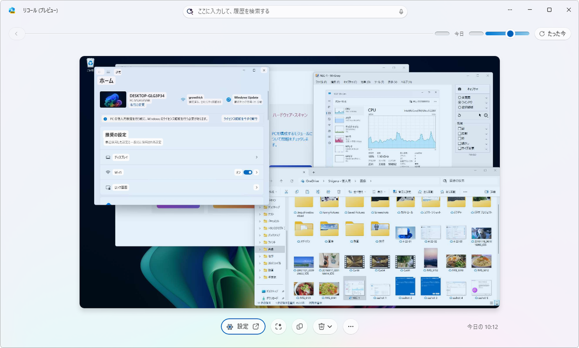Click the microphone icon in the search bar
The image size is (579, 348).
[400, 12]
